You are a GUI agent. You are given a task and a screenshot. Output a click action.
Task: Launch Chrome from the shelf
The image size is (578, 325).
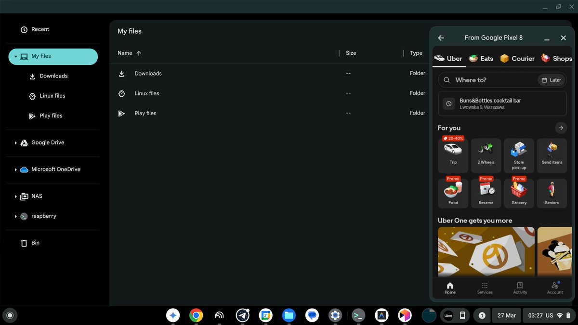coord(196,315)
